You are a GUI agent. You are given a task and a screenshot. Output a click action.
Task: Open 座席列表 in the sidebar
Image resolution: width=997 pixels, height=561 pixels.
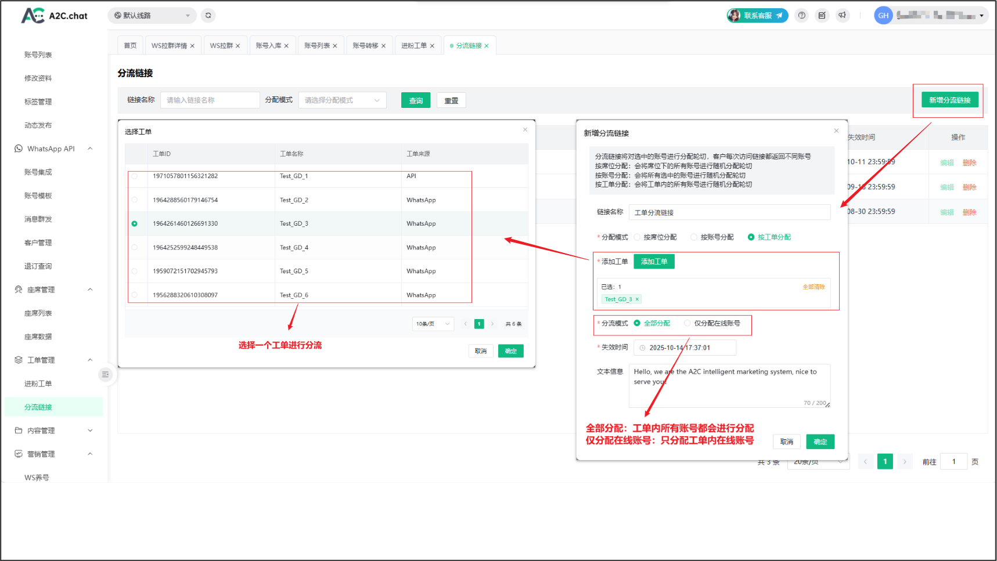coord(38,313)
